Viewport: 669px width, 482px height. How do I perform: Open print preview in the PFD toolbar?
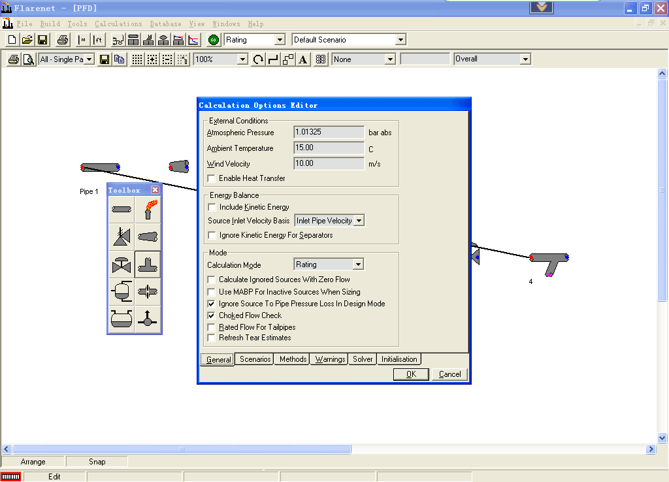[x=29, y=59]
